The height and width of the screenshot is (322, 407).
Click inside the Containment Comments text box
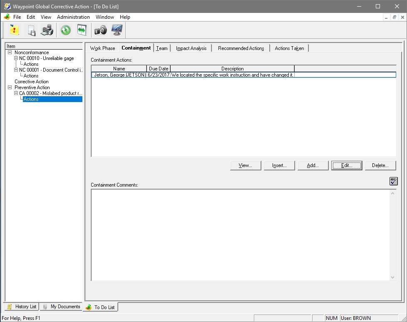point(241,235)
